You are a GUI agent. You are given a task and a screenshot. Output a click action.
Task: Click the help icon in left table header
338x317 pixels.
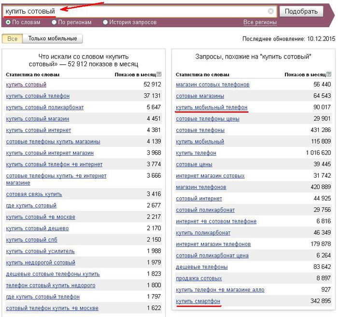tap(159, 74)
